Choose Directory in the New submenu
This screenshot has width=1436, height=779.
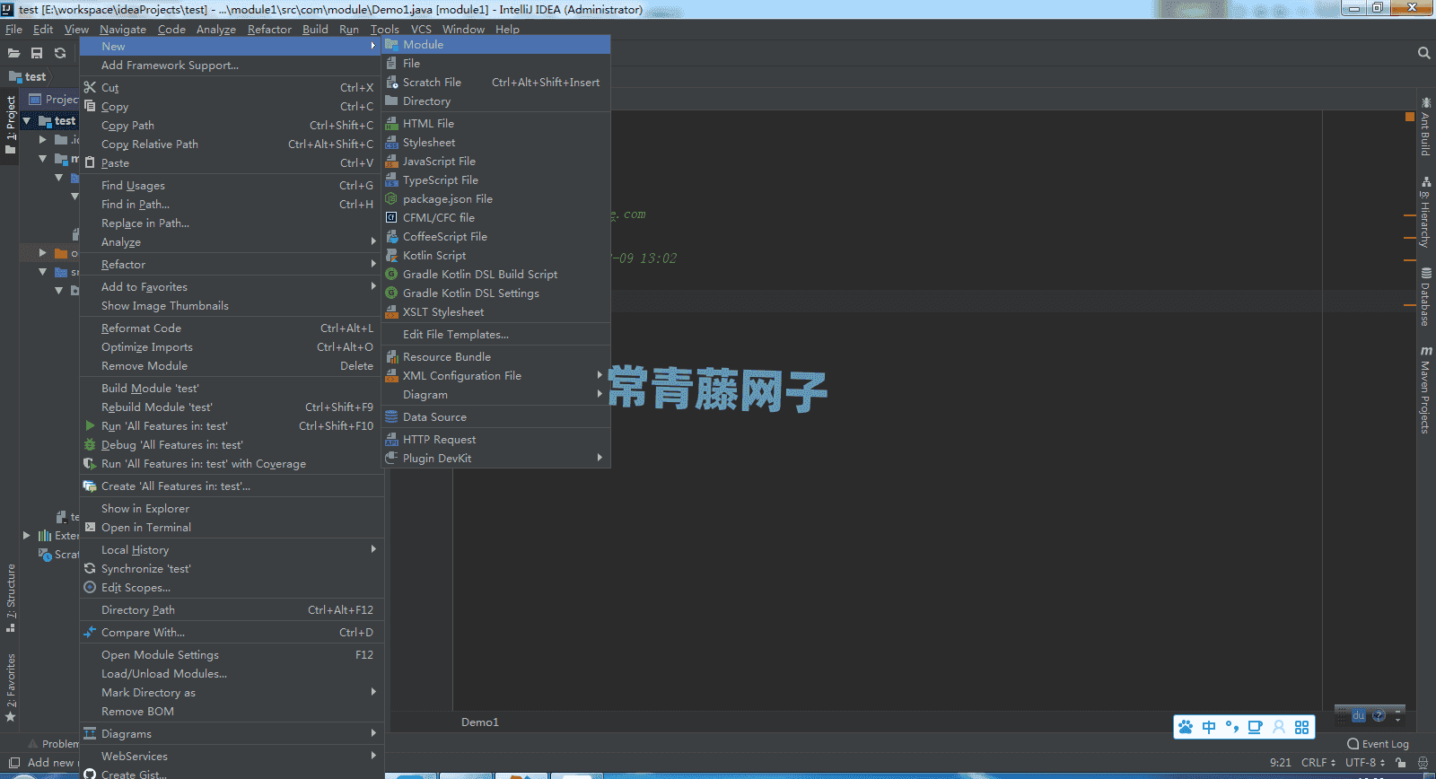496,101
